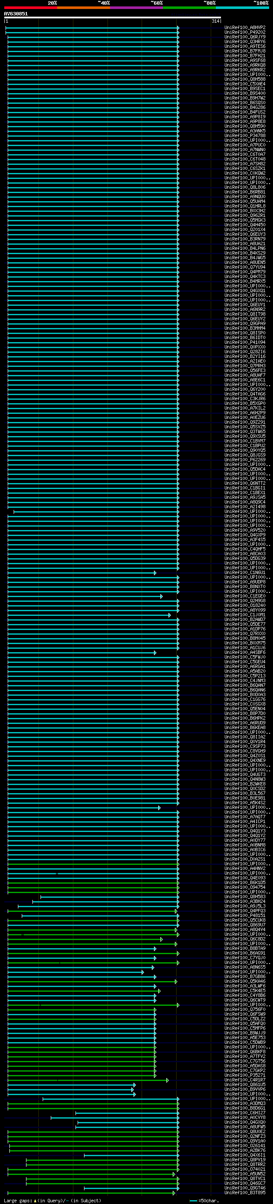Open hit UniRef100_P49202
The image size is (273, 1204).
pos(245,32)
